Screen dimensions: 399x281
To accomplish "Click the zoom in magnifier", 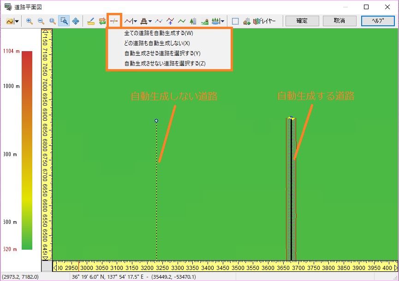I will click(x=30, y=21).
